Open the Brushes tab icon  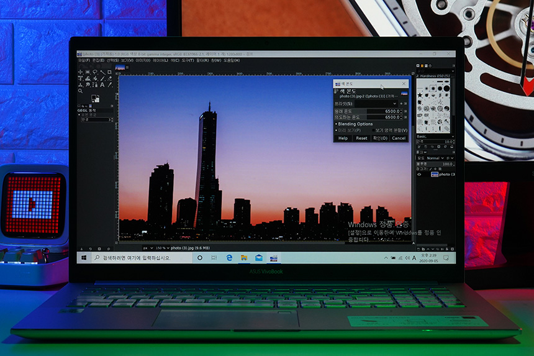[418, 66]
